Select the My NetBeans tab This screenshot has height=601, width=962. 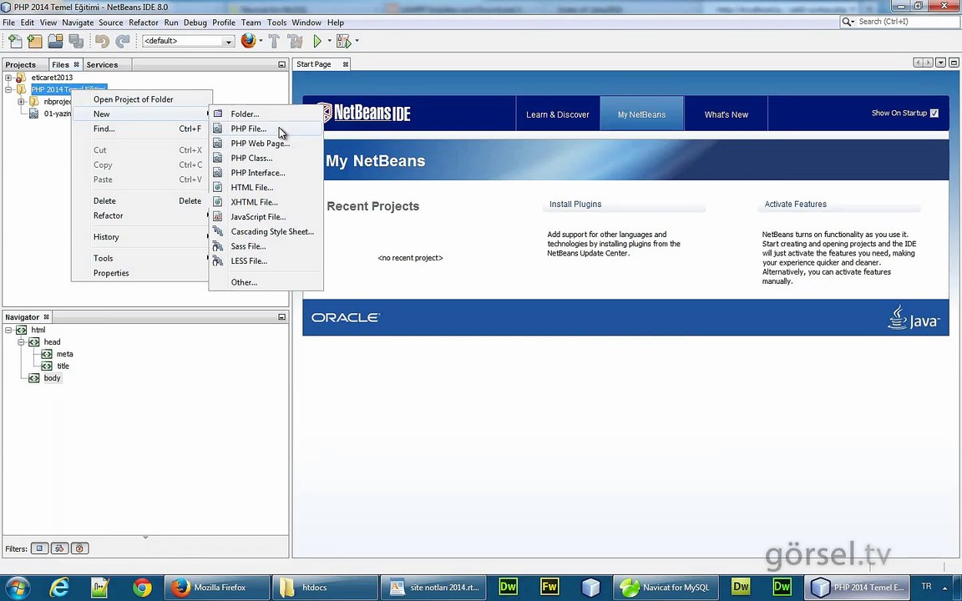tap(641, 114)
